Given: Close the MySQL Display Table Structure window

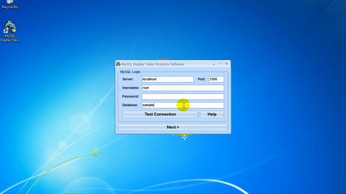Looking at the screenshot, I should point(227,64).
